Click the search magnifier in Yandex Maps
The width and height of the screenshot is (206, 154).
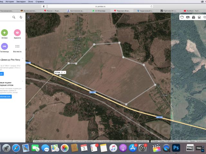pyautogui.click(x=14, y=17)
